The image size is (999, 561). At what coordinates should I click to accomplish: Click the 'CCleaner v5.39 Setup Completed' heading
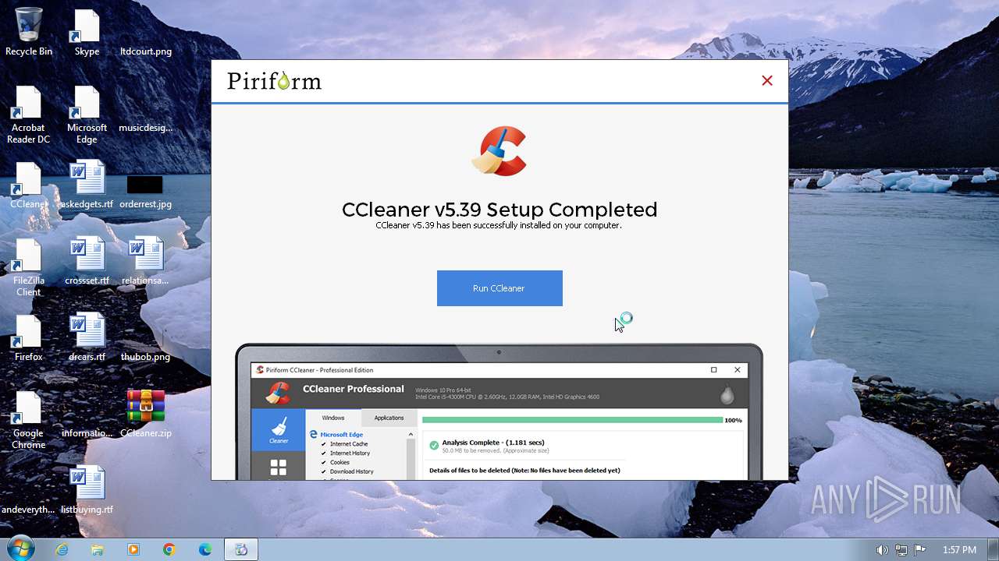tap(499, 210)
